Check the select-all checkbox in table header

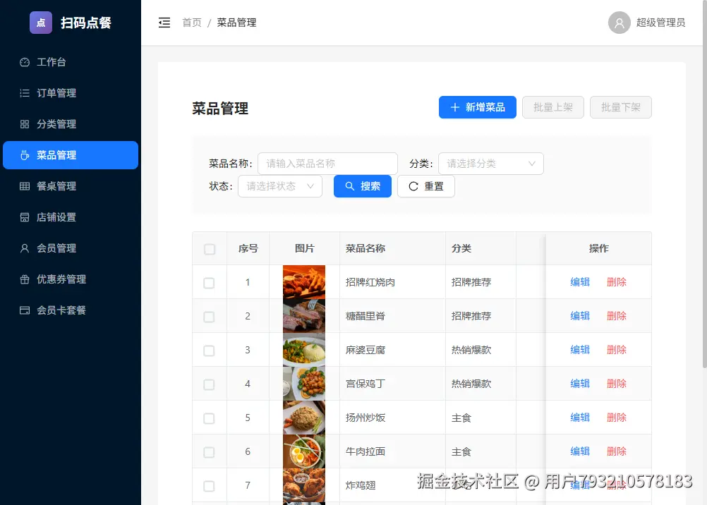210,248
